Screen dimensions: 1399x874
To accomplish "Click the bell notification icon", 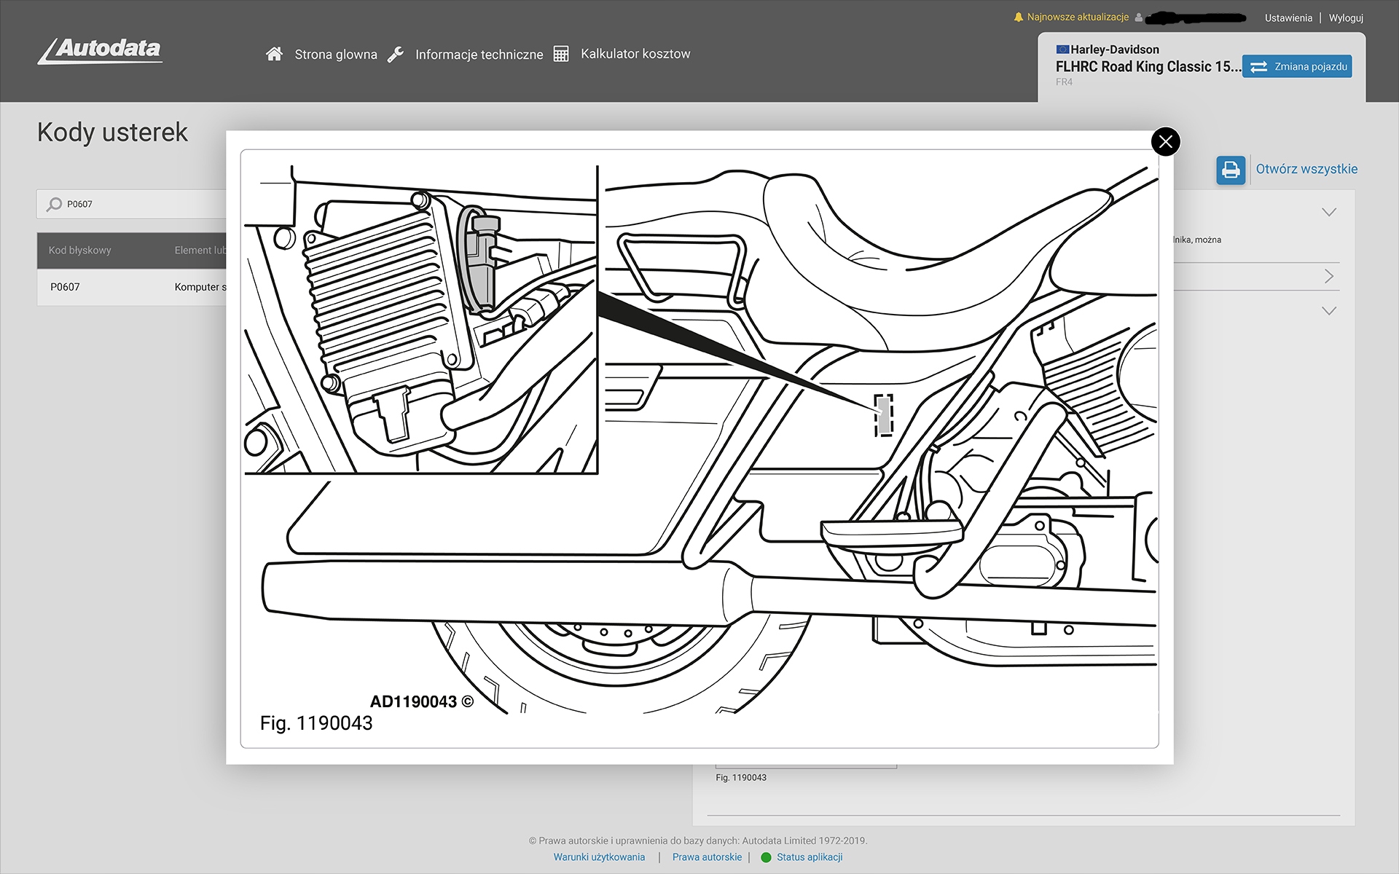I will tap(1018, 17).
